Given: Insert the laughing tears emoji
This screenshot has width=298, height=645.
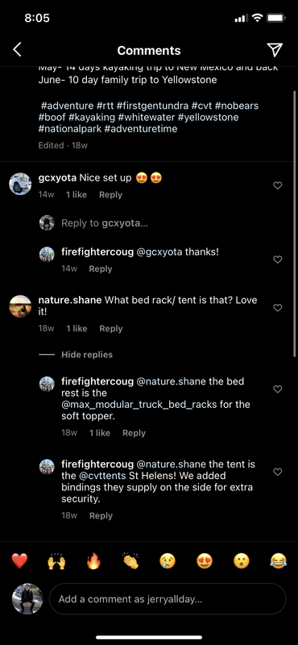Looking at the screenshot, I should 279,560.
